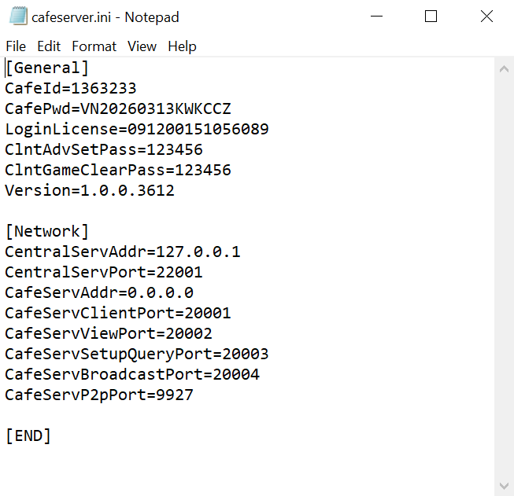Click the scrollbar down arrow

[504, 485]
